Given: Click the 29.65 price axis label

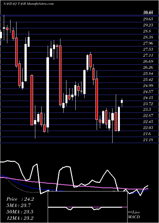Looking at the screenshot, I should [148, 19].
